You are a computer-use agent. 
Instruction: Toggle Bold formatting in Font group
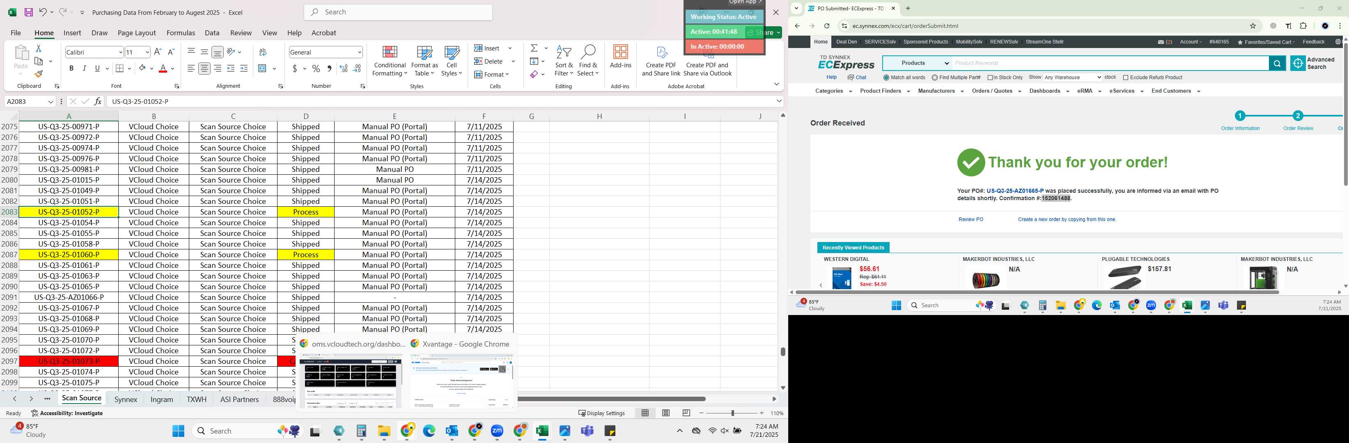pos(71,69)
